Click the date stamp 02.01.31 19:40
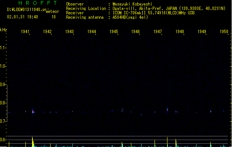Image resolution: width=232 pixels, height=147 pixels. pos(22,17)
